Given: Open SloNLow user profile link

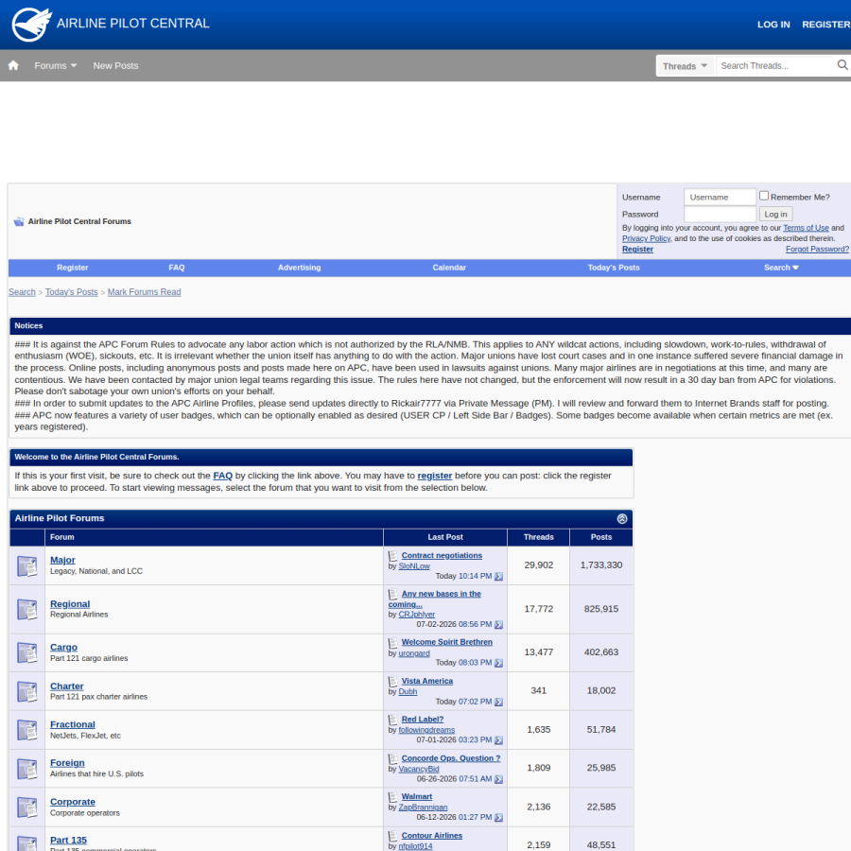Looking at the screenshot, I should tap(414, 566).
